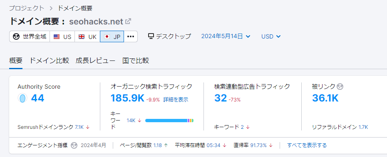Image resolution: width=387 pixels, height=157 pixels.
Task: Open seohacks.net external link icon
Action: pyautogui.click(x=128, y=22)
